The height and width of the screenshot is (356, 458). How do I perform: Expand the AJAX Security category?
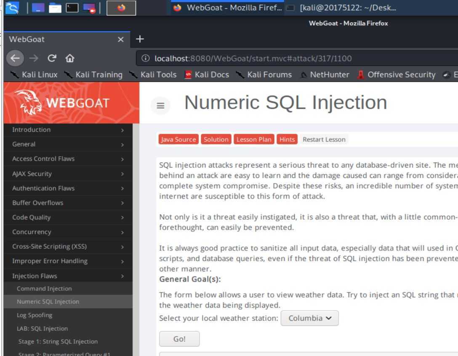click(x=68, y=174)
